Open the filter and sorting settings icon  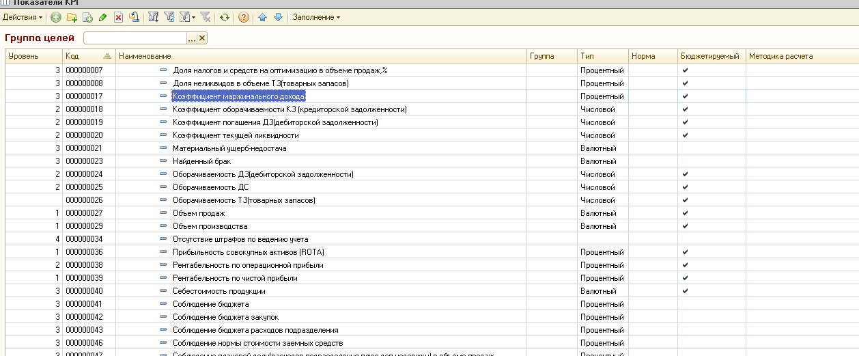154,17
